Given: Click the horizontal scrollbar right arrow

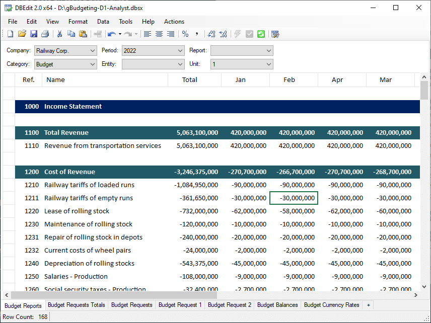Looking at the screenshot, I should coord(415,295).
